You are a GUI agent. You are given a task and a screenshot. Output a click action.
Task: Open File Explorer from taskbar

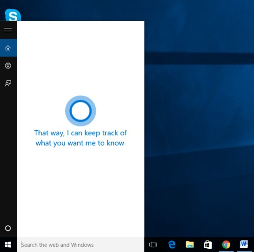190,245
